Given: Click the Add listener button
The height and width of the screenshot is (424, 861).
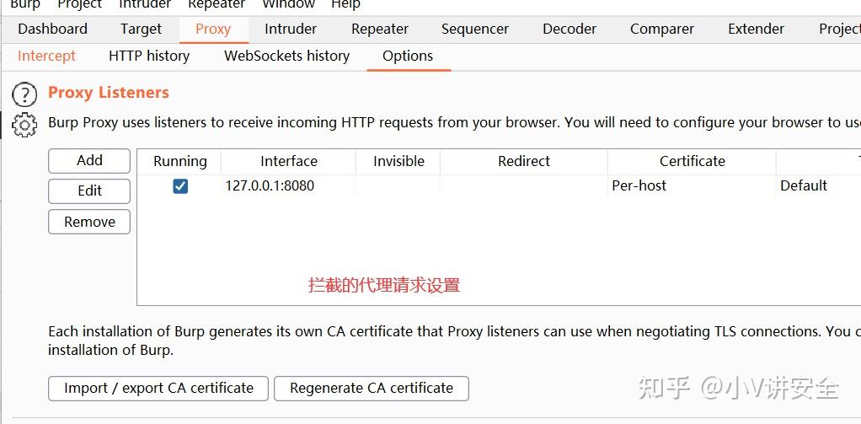Looking at the screenshot, I should pos(89,160).
